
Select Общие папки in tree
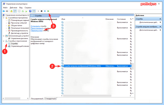[x=16, y=26]
